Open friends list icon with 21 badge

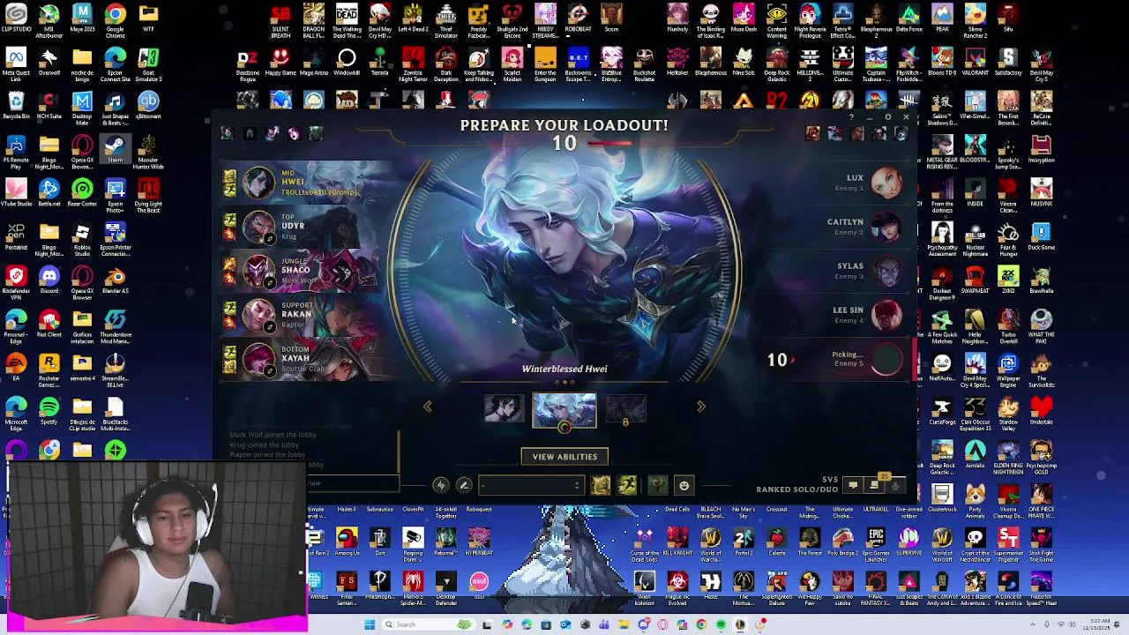(874, 484)
